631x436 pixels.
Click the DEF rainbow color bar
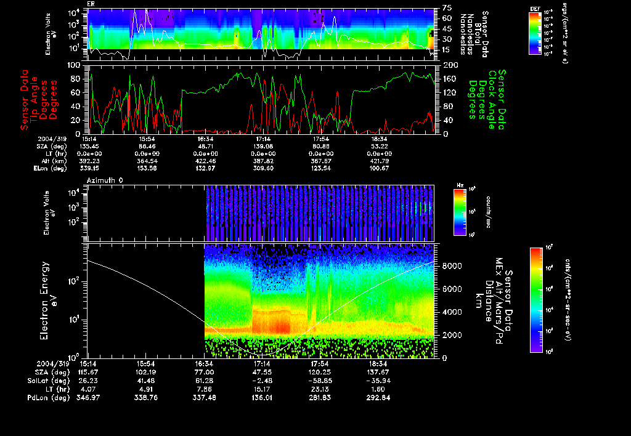[535, 33]
